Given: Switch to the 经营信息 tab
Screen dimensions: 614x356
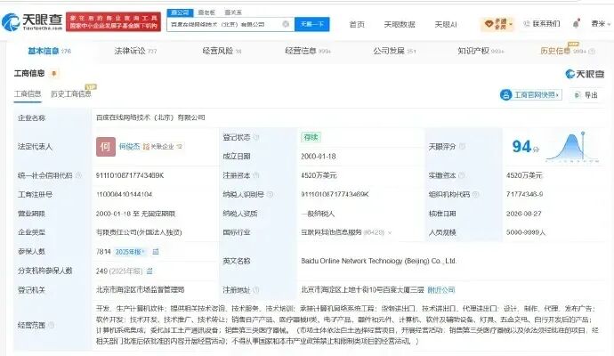Looking at the screenshot, I should (x=308, y=51).
